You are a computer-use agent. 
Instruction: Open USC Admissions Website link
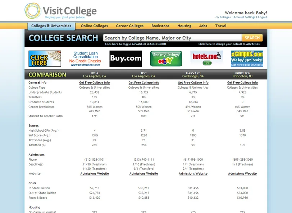click(144, 174)
